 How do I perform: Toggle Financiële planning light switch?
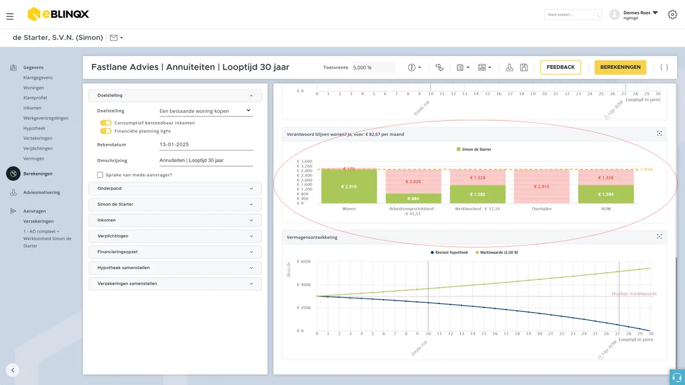point(106,131)
